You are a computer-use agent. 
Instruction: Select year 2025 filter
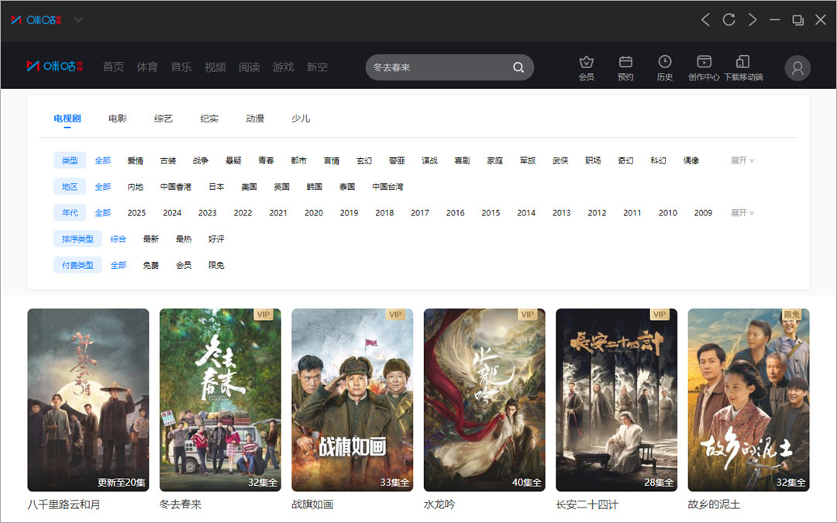(136, 213)
